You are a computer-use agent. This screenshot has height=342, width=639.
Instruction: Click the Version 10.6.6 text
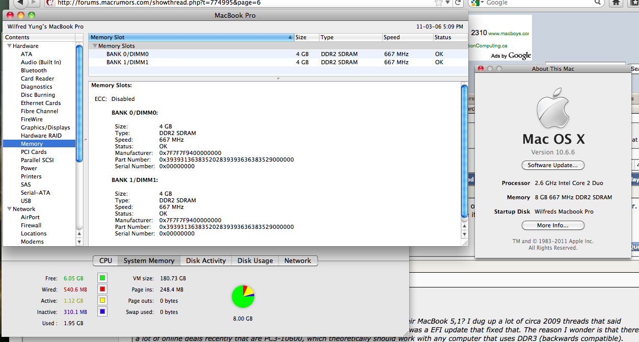coord(553,152)
